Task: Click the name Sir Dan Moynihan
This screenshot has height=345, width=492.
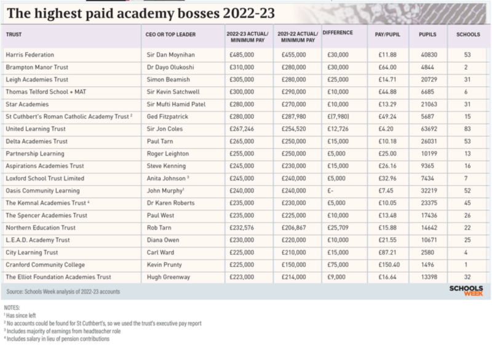Action: [171, 55]
